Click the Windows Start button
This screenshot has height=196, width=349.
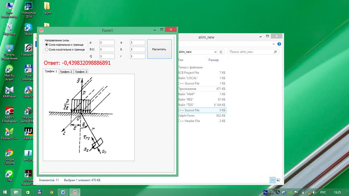(x=5, y=192)
